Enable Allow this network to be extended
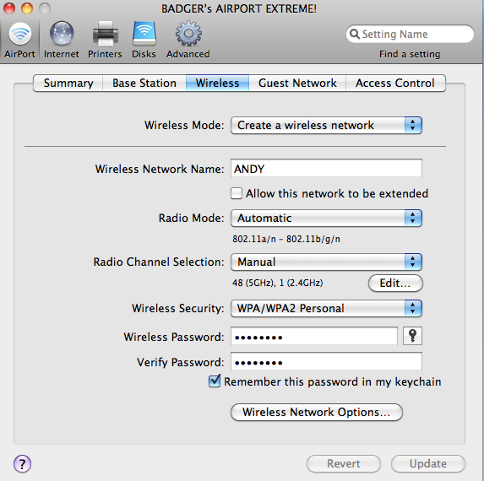 pos(237,193)
